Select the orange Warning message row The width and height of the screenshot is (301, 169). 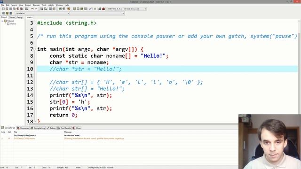tap(94, 138)
